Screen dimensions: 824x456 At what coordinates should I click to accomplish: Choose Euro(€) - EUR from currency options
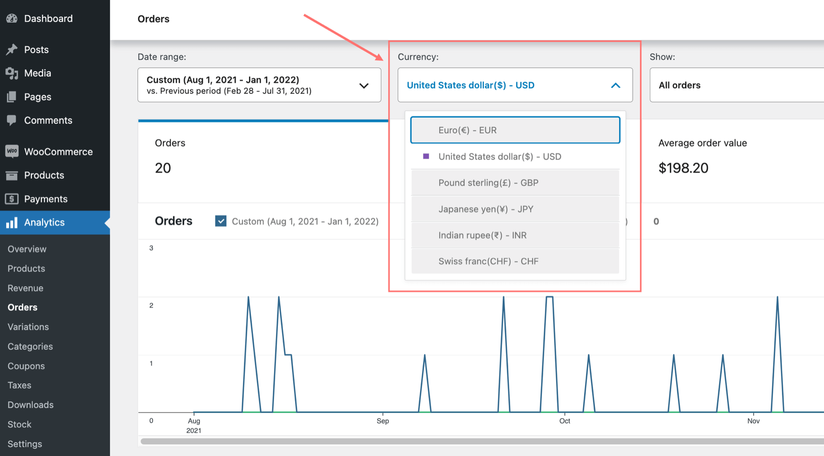click(467, 130)
